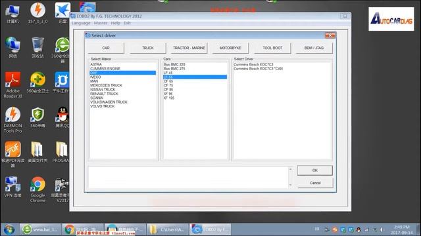Select XF 95 model

(195, 94)
